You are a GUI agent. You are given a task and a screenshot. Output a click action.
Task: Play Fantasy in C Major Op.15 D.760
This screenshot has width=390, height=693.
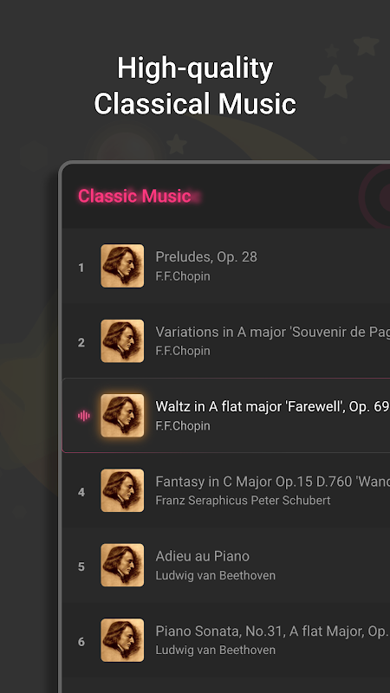click(x=272, y=482)
